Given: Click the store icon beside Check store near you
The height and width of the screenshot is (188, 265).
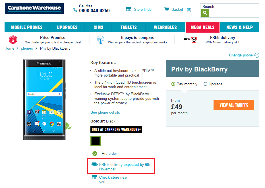Looking at the screenshot, I should coord(95,177).
